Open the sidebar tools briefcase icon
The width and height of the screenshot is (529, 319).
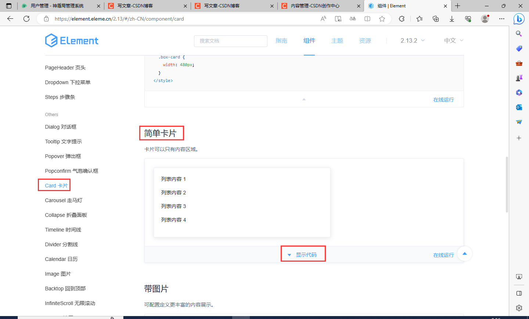[x=519, y=63]
